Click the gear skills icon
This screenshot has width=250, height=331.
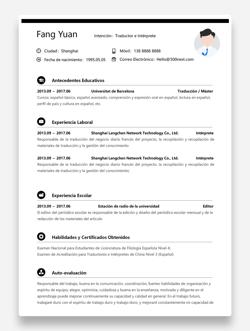click(41, 237)
